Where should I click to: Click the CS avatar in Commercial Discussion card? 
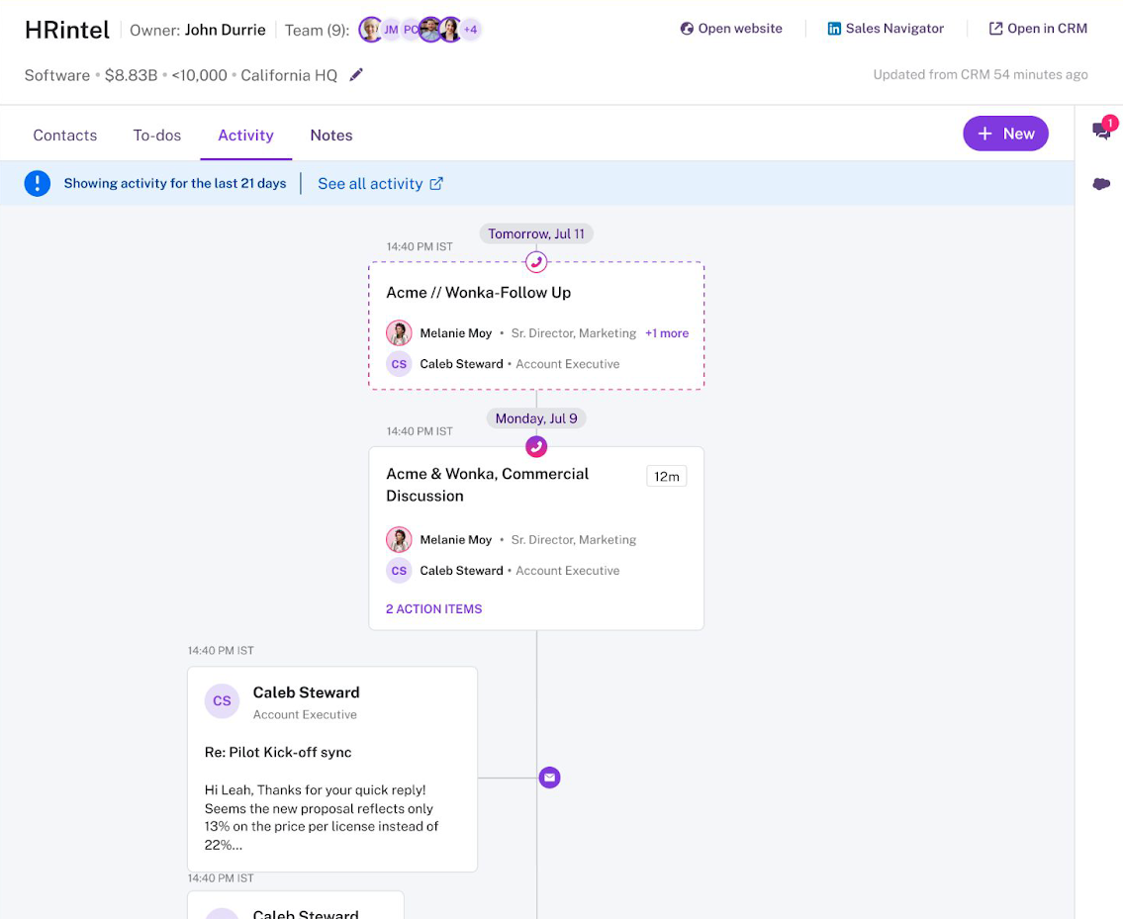(399, 571)
